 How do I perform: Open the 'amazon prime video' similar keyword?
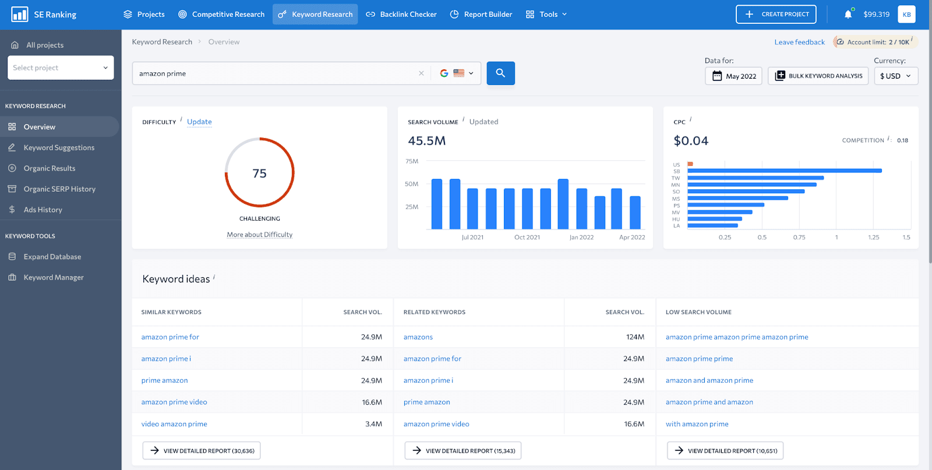(174, 402)
